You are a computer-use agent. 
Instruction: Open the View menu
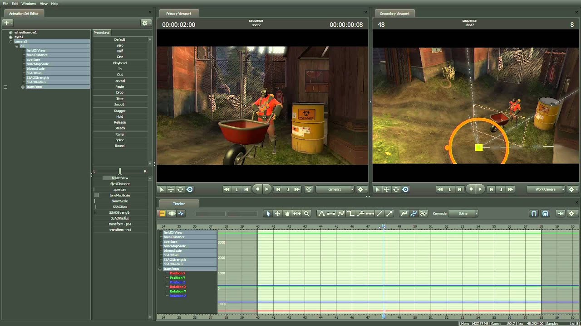(x=44, y=4)
